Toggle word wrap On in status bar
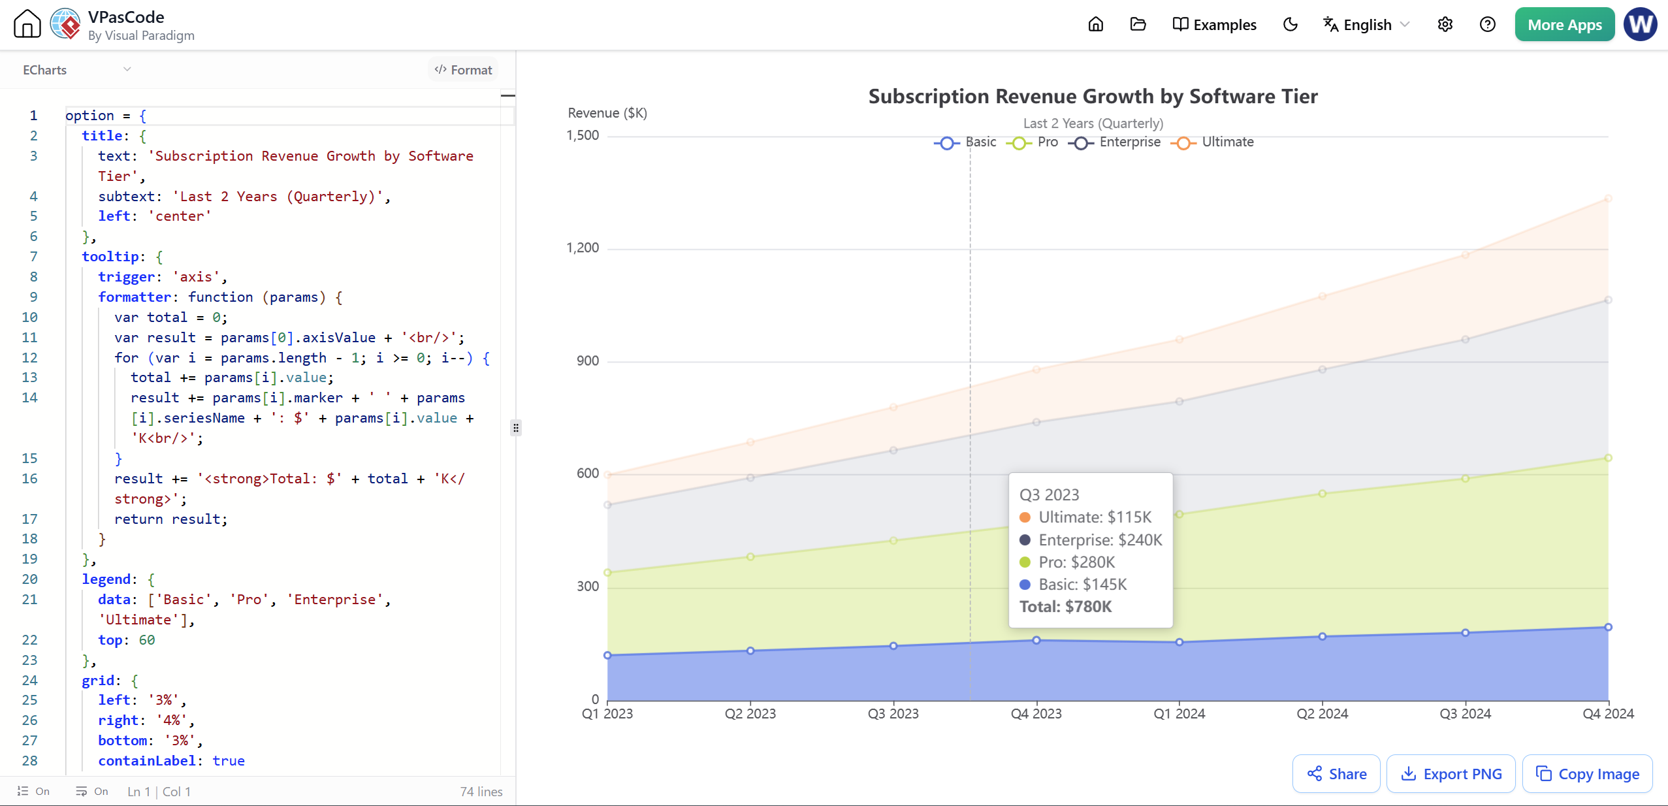The width and height of the screenshot is (1668, 806). pos(92,792)
